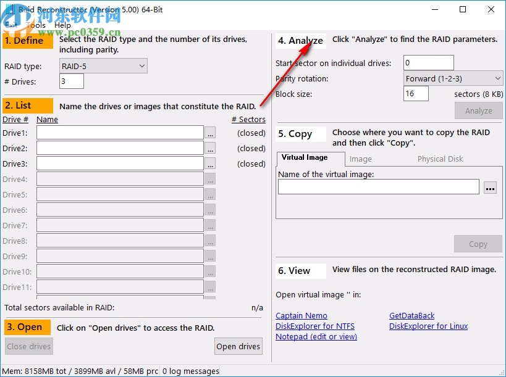
Task: Click the 6. View step label
Action: [301, 271]
